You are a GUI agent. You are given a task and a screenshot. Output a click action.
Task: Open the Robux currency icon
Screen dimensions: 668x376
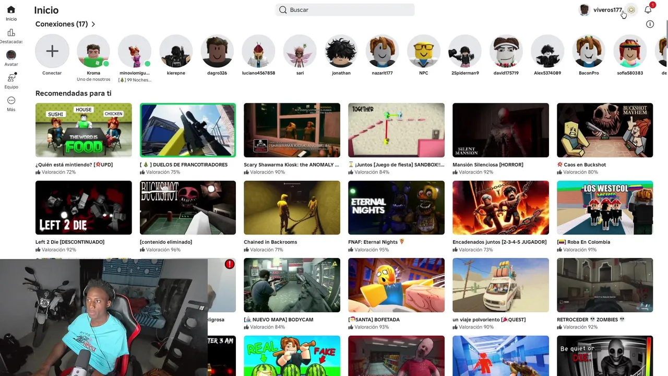point(631,10)
